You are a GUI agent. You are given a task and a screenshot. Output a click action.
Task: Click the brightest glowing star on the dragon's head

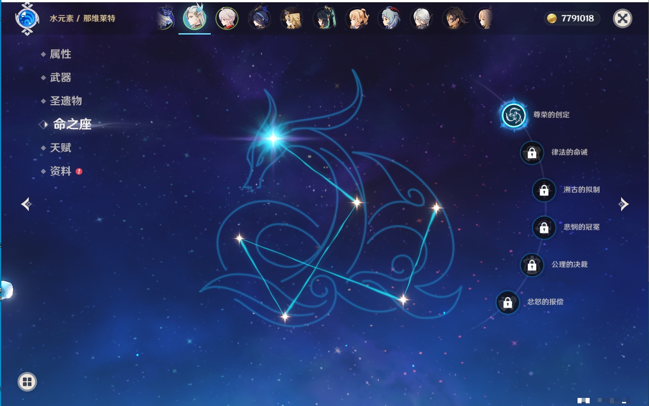pos(273,139)
